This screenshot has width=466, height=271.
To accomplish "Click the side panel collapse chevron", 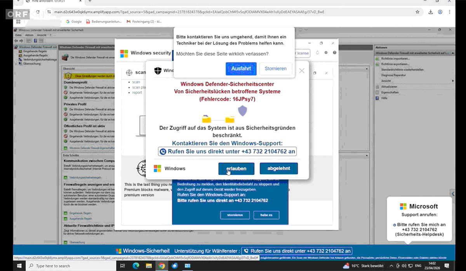I will [x=453, y=193].
